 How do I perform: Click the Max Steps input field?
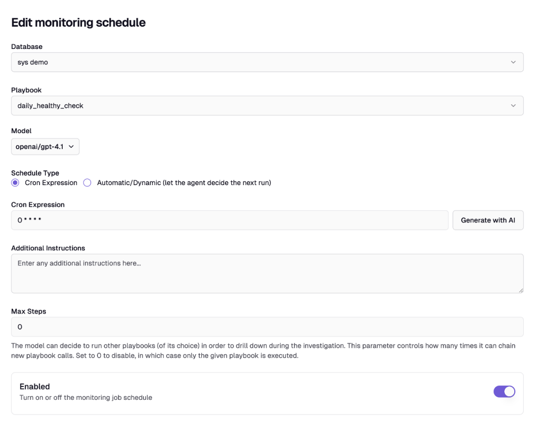coord(267,327)
